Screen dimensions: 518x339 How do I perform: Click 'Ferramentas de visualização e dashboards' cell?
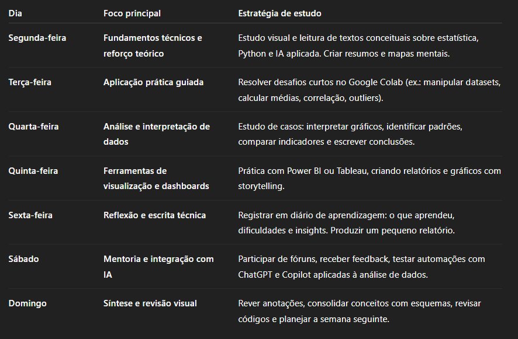[156, 179]
